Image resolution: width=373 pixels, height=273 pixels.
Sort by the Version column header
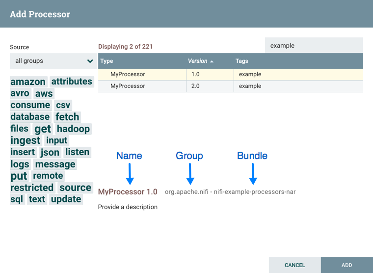[x=198, y=61]
